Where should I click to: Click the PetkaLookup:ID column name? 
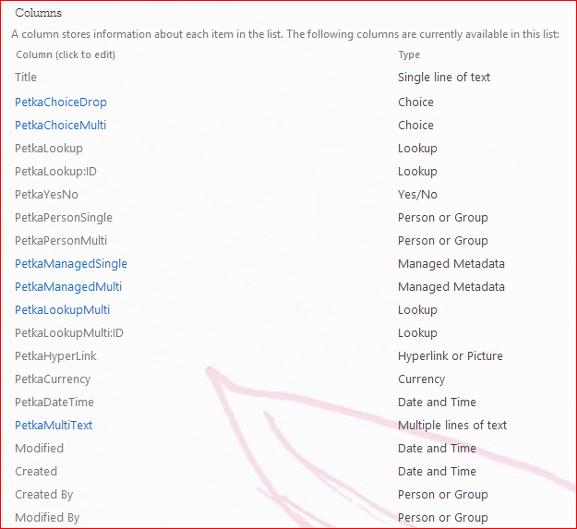tap(55, 172)
